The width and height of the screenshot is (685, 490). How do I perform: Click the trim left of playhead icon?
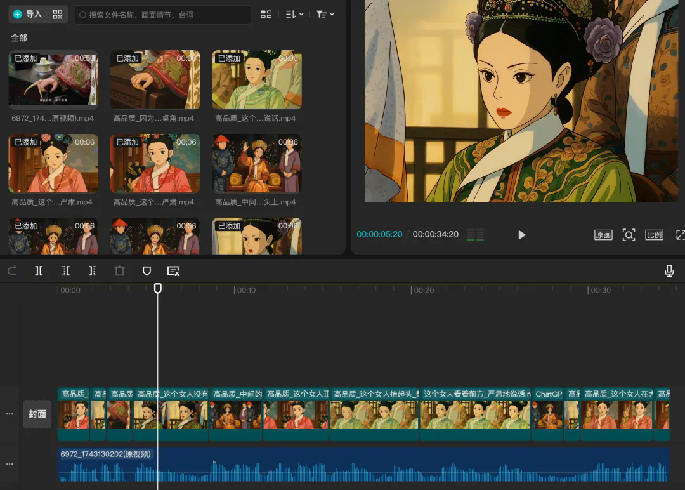(66, 271)
